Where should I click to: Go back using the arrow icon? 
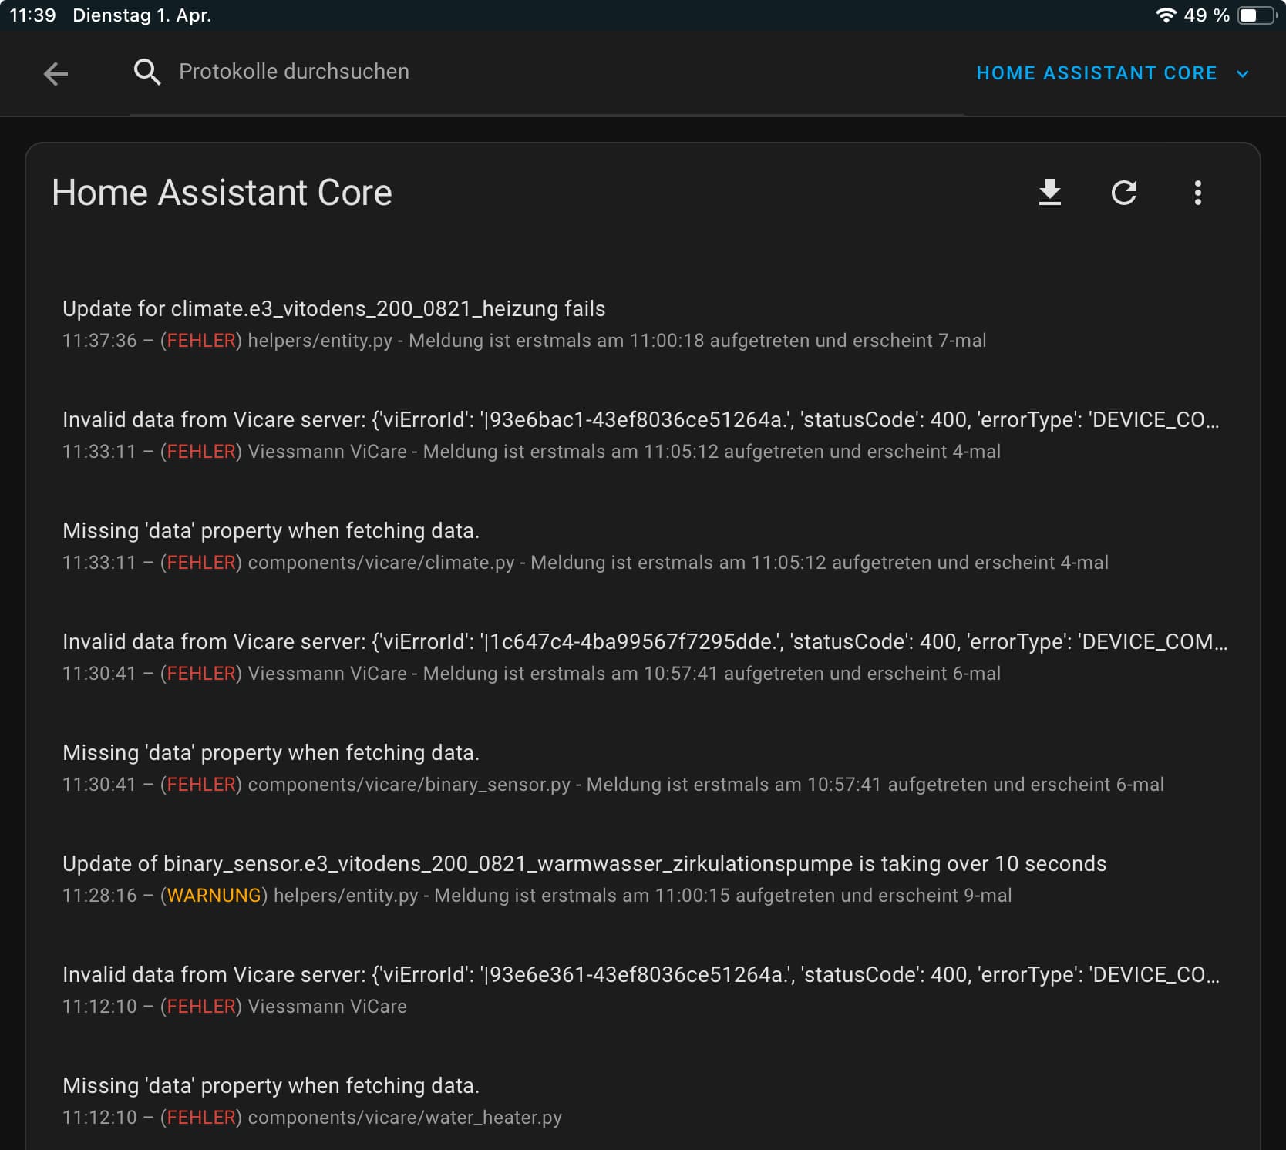coord(56,73)
